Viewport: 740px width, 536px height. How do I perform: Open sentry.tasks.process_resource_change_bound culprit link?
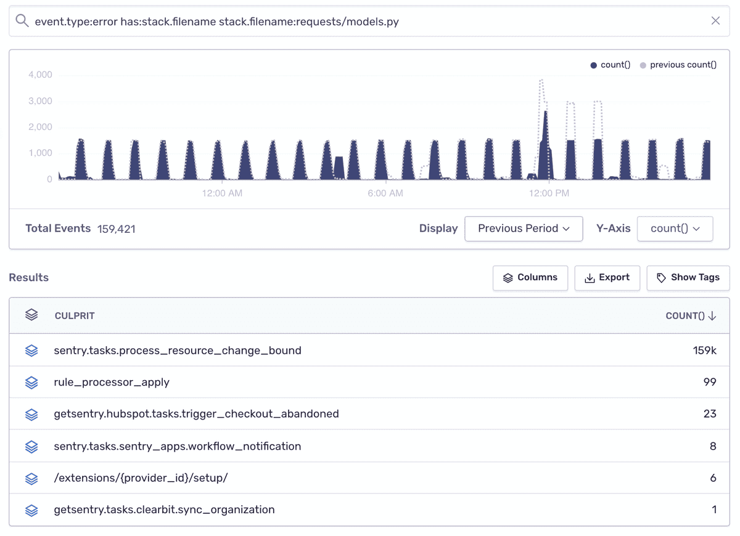[x=178, y=351]
